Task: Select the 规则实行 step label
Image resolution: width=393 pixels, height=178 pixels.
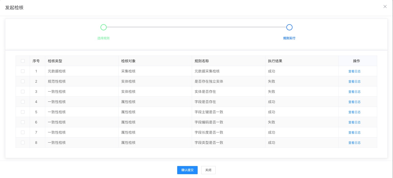Action: coord(289,38)
